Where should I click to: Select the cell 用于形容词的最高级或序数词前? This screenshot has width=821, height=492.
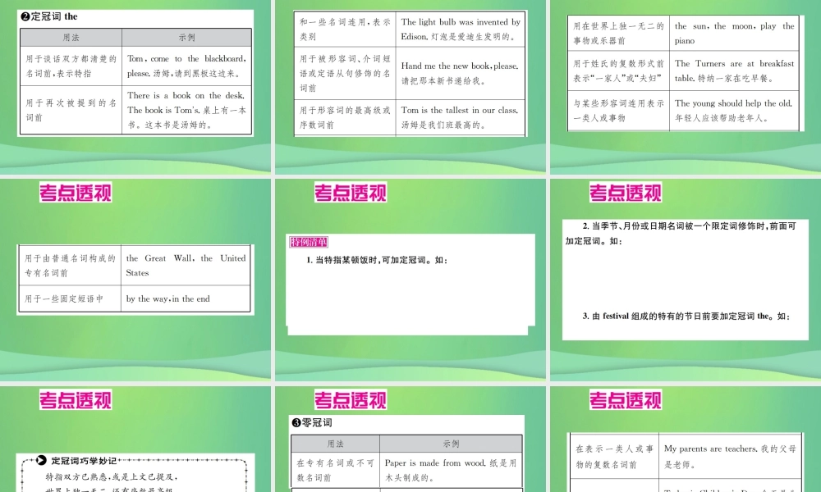pyautogui.click(x=345, y=117)
